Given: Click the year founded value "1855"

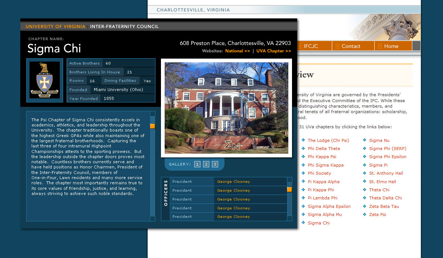Looking at the screenshot, I should [x=109, y=98].
